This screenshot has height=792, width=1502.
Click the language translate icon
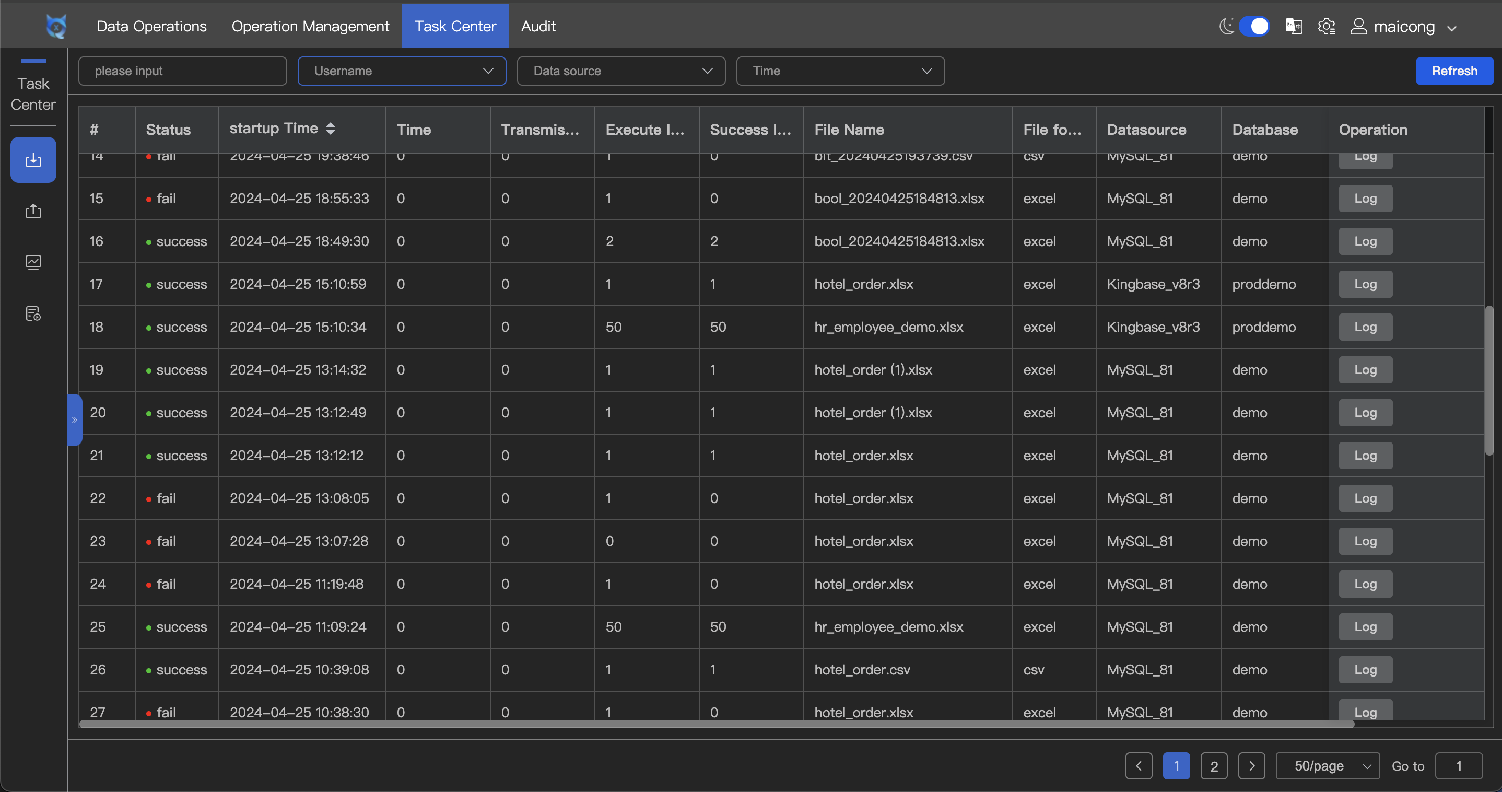1293,26
